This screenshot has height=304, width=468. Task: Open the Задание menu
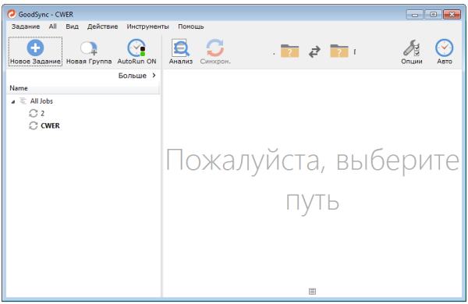[x=26, y=27]
